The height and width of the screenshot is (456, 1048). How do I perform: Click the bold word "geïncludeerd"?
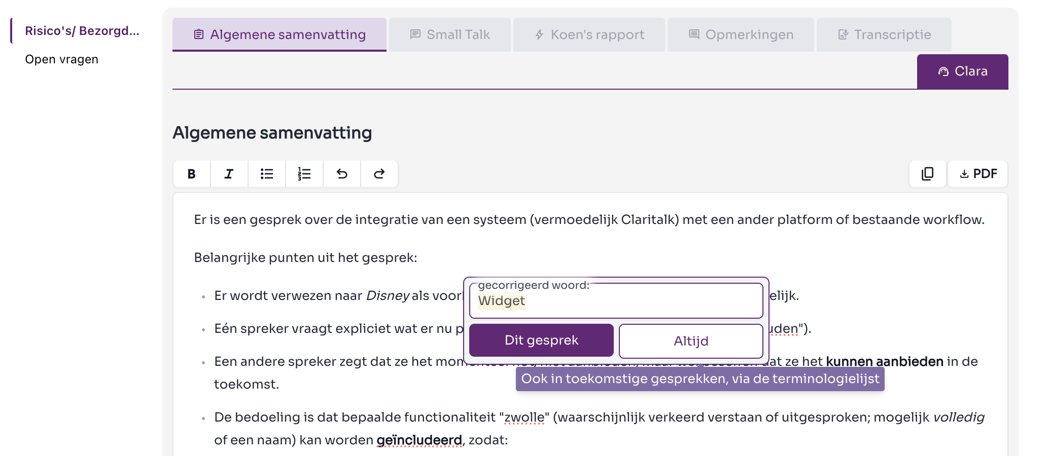pyautogui.click(x=419, y=440)
